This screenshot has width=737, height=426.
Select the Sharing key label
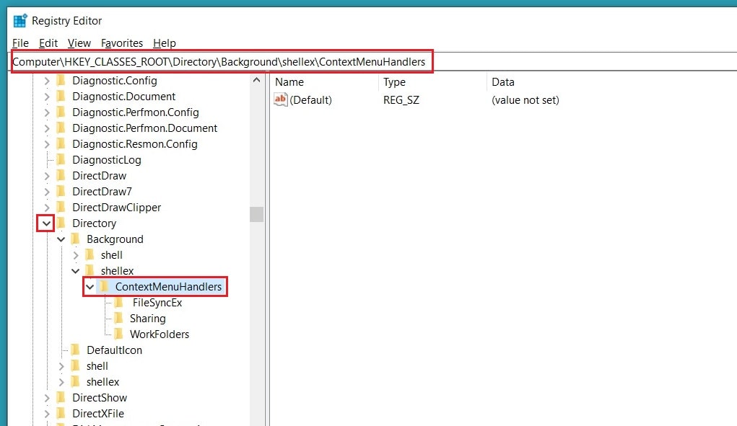point(147,319)
